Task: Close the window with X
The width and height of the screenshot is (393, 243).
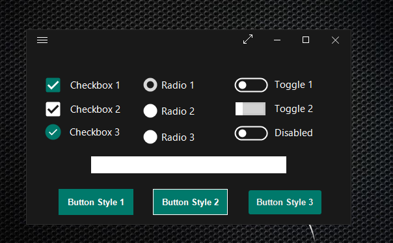Action: point(335,40)
